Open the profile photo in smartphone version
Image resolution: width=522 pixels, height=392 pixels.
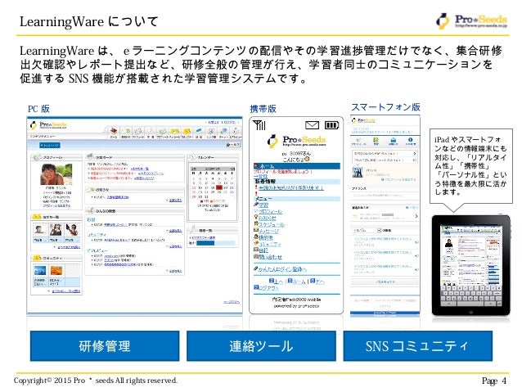(x=358, y=172)
